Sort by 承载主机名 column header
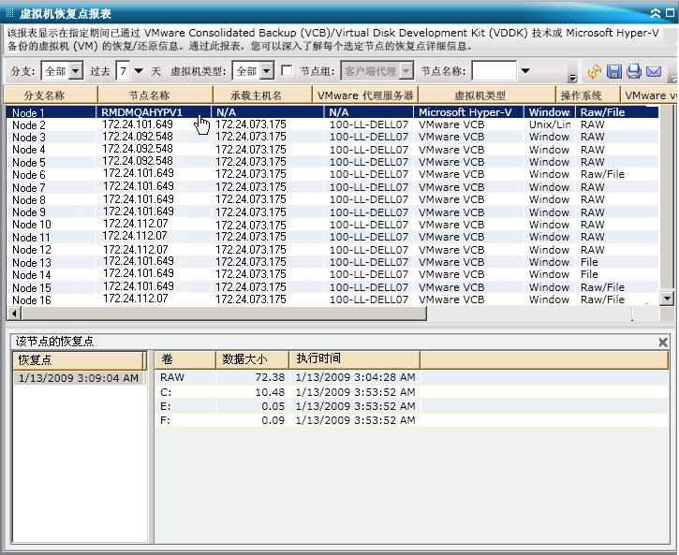 (248, 95)
